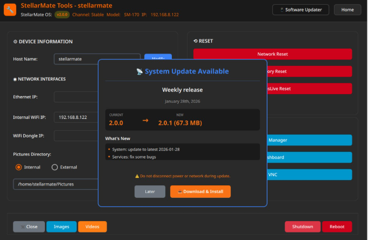Select the External pictures directory option

pos(55,167)
